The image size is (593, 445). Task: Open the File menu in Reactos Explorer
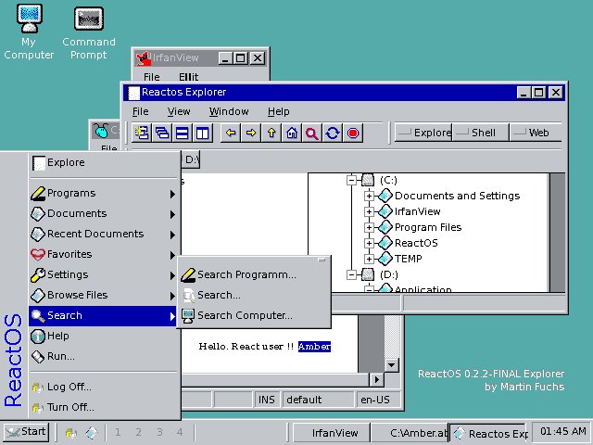[x=140, y=111]
